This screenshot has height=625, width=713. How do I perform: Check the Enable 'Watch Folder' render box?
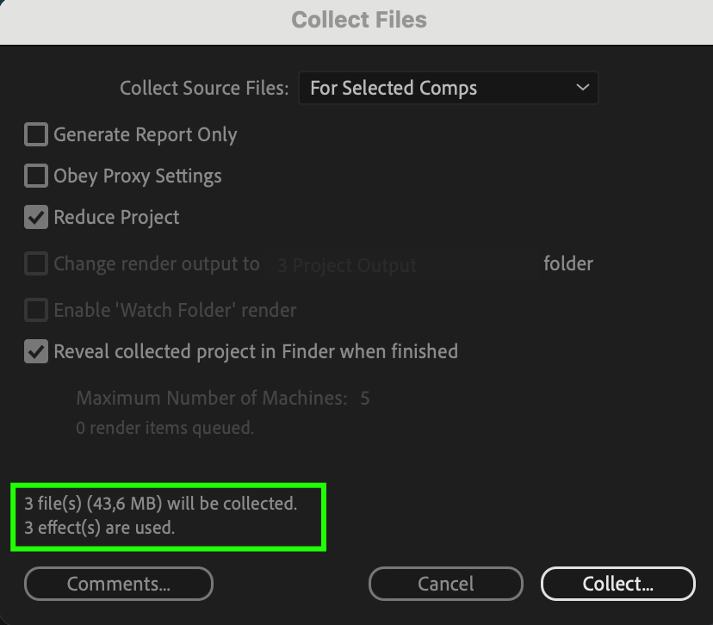tap(36, 310)
